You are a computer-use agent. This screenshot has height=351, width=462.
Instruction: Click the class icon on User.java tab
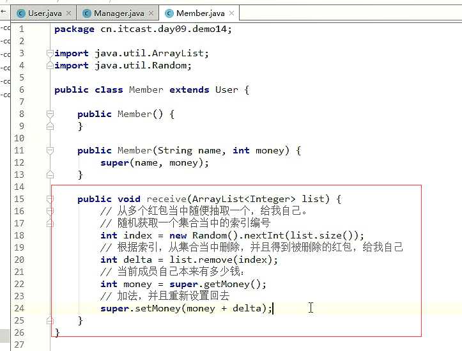21,13
